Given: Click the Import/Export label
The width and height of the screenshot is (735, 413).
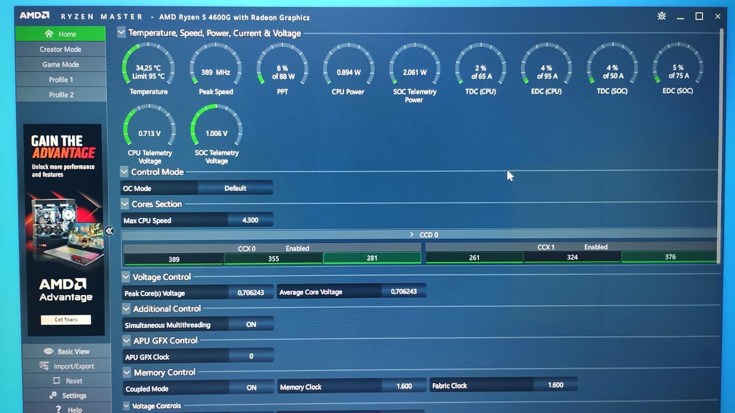Looking at the screenshot, I should click(73, 366).
